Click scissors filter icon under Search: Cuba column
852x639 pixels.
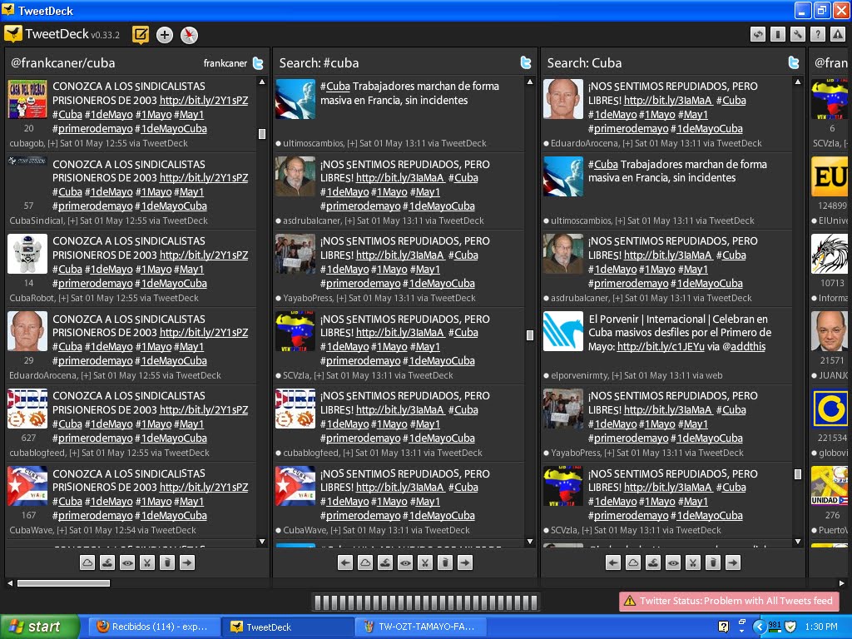tap(693, 563)
